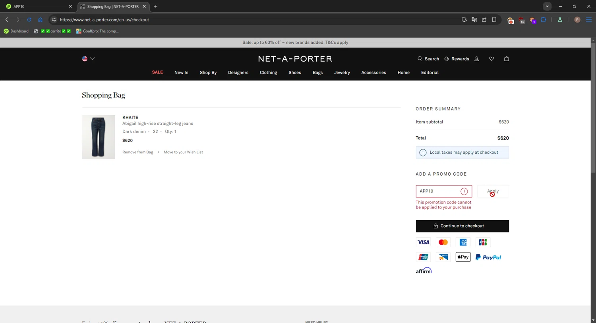
Task: Click Move to your Wish List link
Action: 183,152
